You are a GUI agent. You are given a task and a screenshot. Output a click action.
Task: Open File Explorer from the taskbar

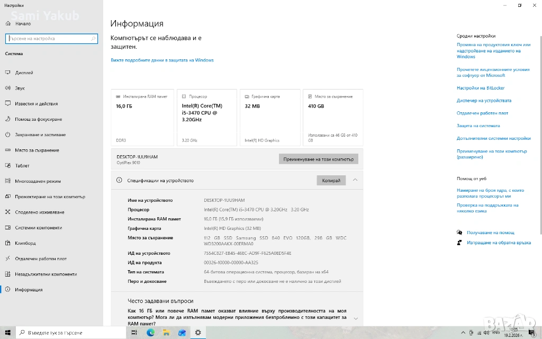click(x=166, y=333)
